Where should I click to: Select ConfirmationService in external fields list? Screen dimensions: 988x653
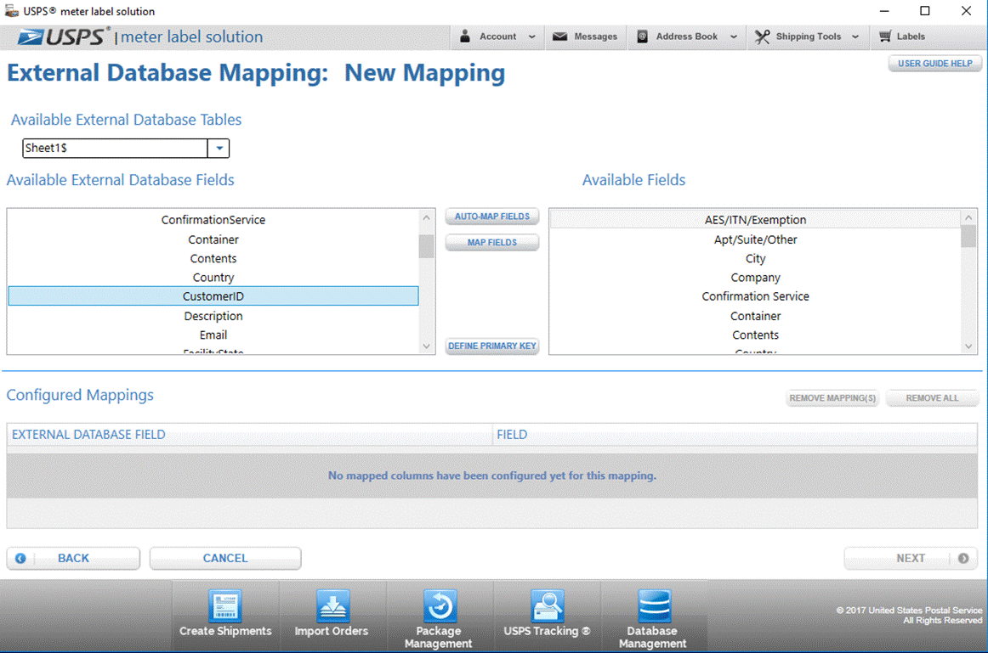click(x=213, y=220)
